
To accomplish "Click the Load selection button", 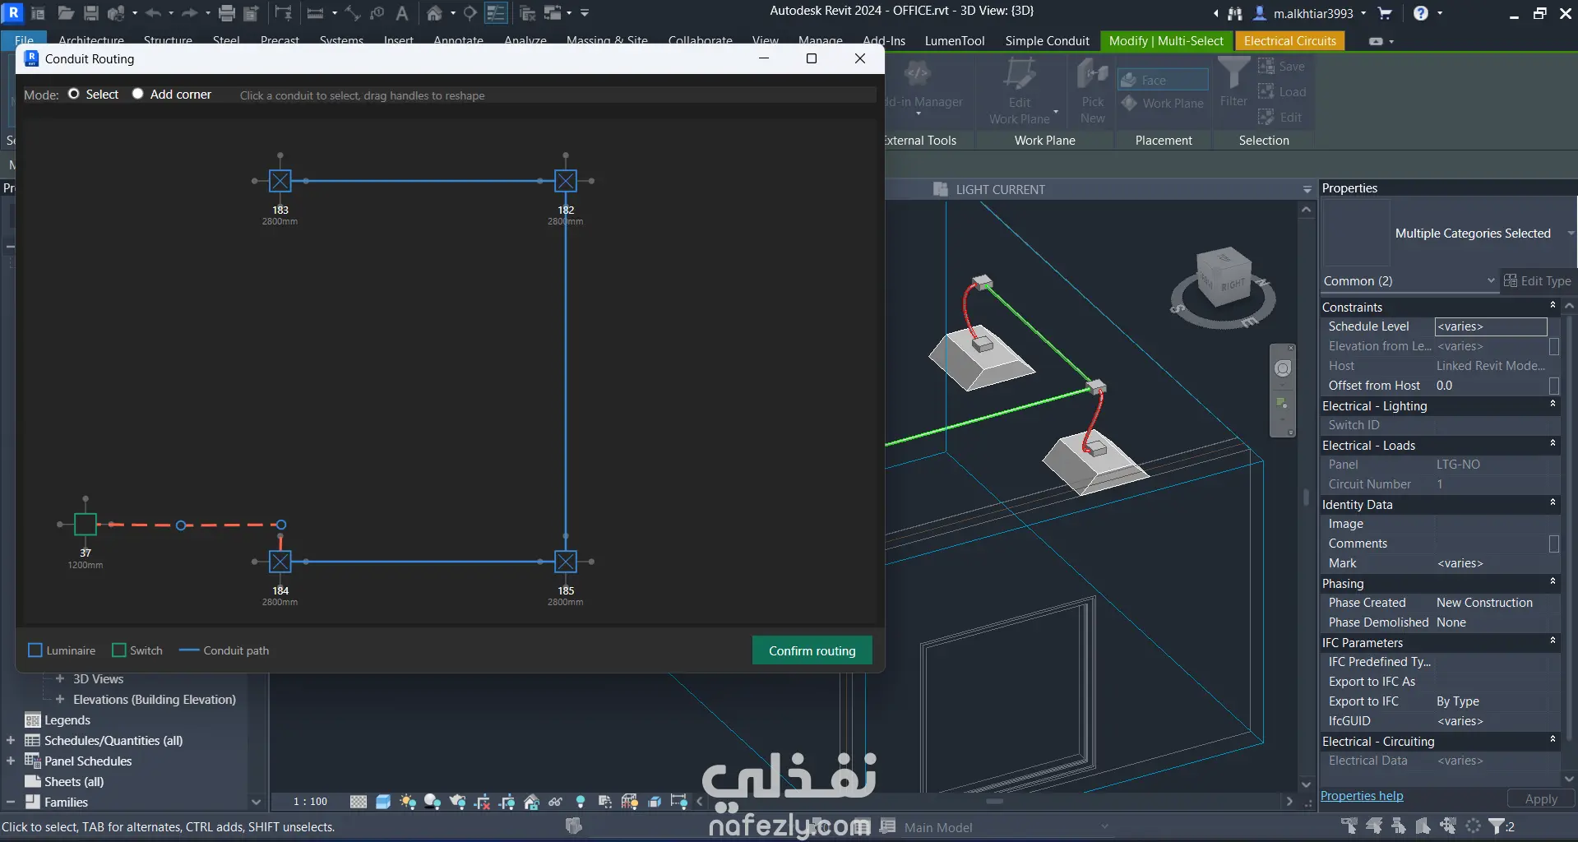I will click(x=1281, y=92).
